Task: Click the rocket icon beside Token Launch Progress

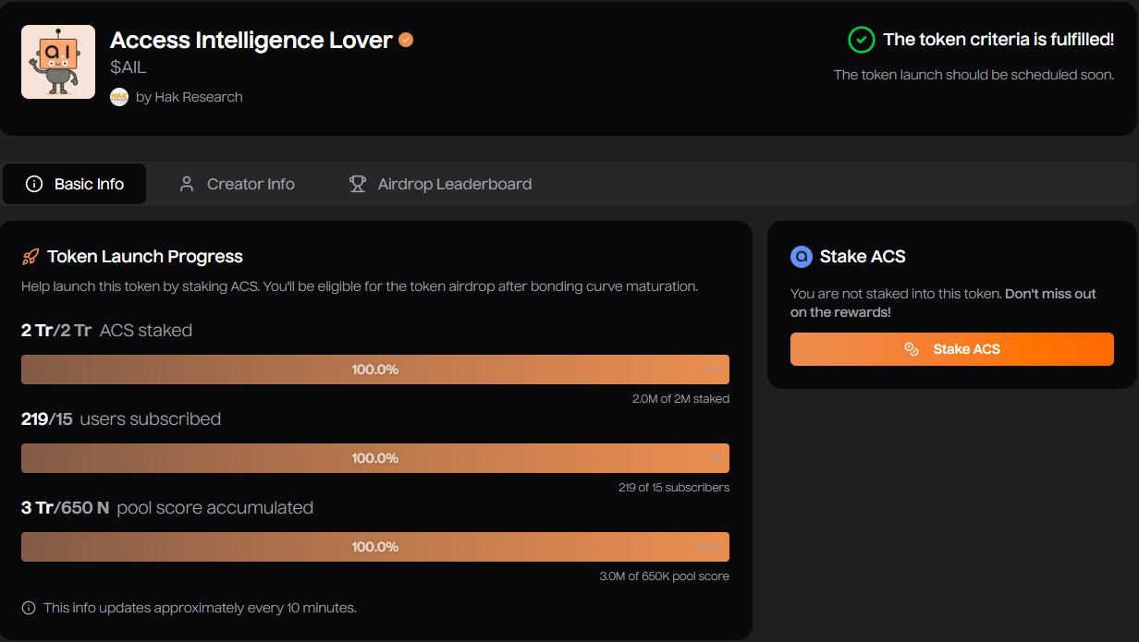Action: click(31, 257)
